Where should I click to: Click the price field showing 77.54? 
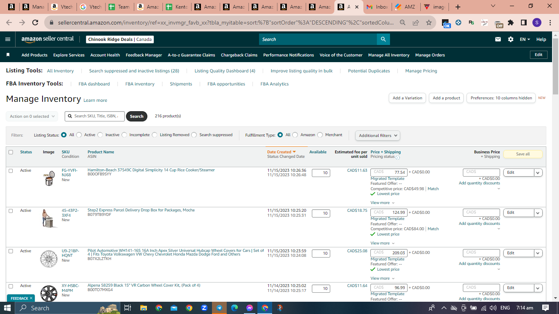(x=389, y=173)
